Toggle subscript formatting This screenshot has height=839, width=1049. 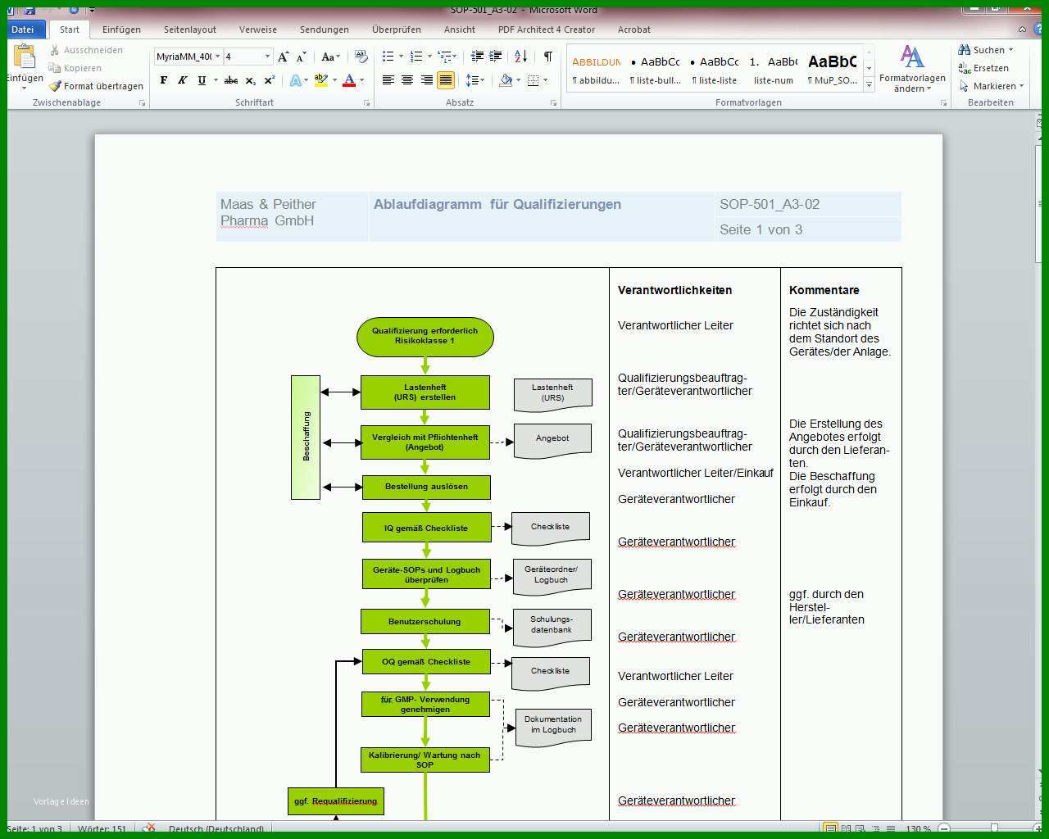[x=250, y=80]
